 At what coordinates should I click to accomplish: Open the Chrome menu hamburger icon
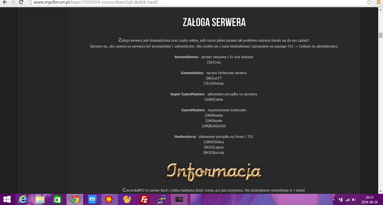(378, 2)
